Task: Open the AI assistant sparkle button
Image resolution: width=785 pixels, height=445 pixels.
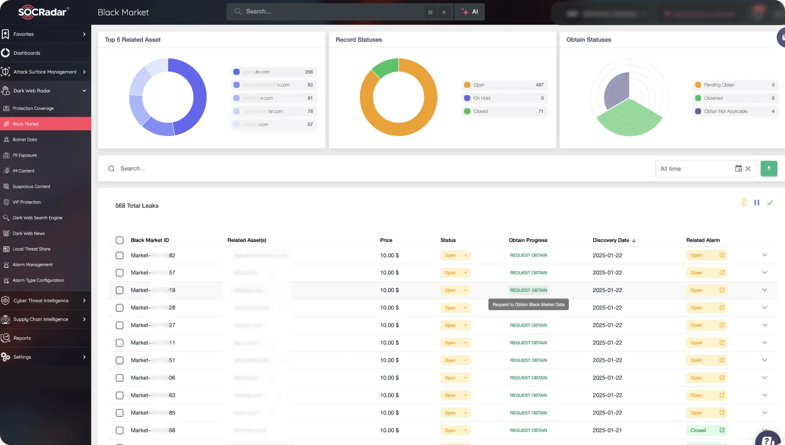Action: [470, 12]
